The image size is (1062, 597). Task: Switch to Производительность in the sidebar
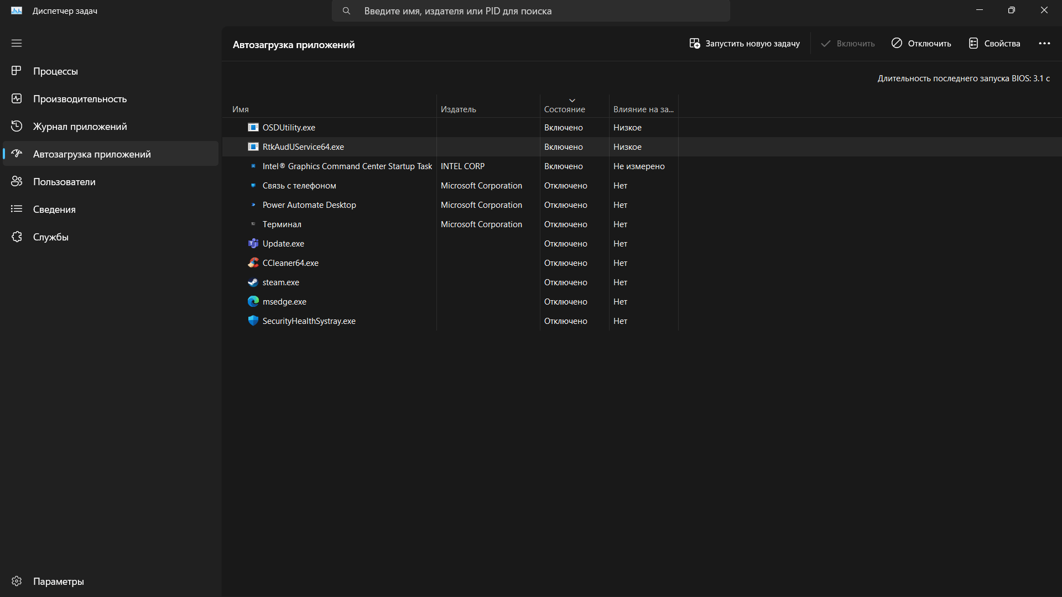(111, 98)
